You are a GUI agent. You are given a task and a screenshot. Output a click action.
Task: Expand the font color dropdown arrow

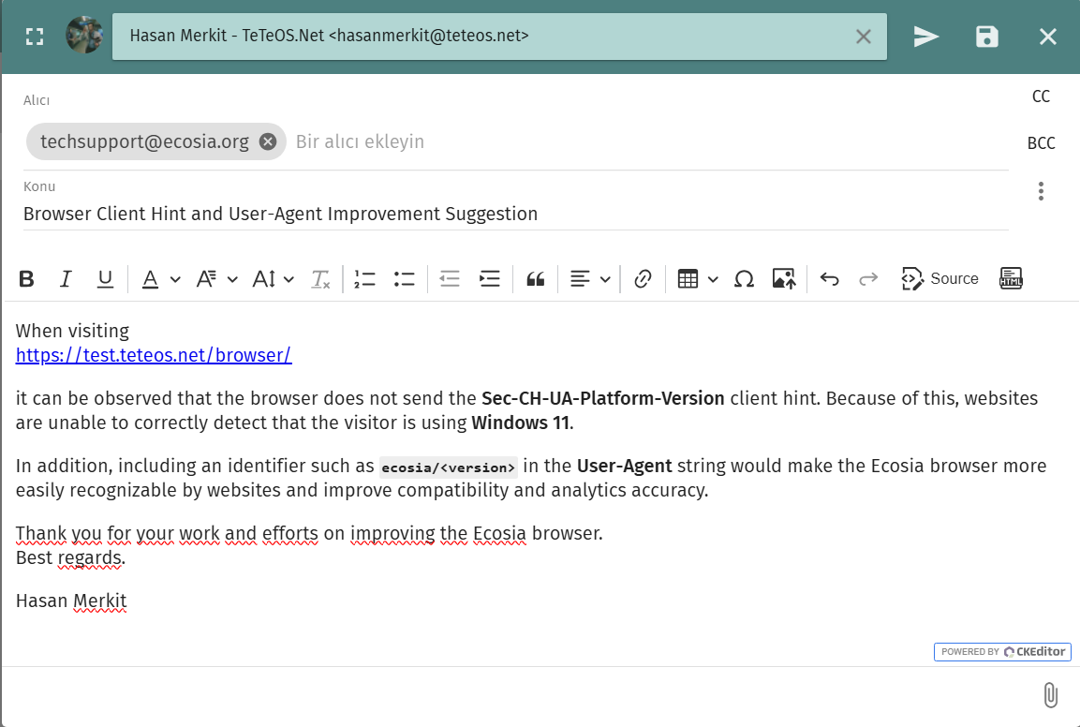[175, 279]
